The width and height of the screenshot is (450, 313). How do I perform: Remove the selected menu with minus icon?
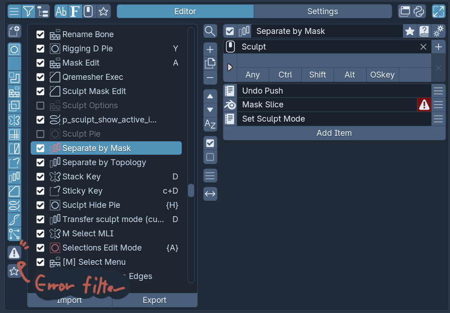[210, 78]
